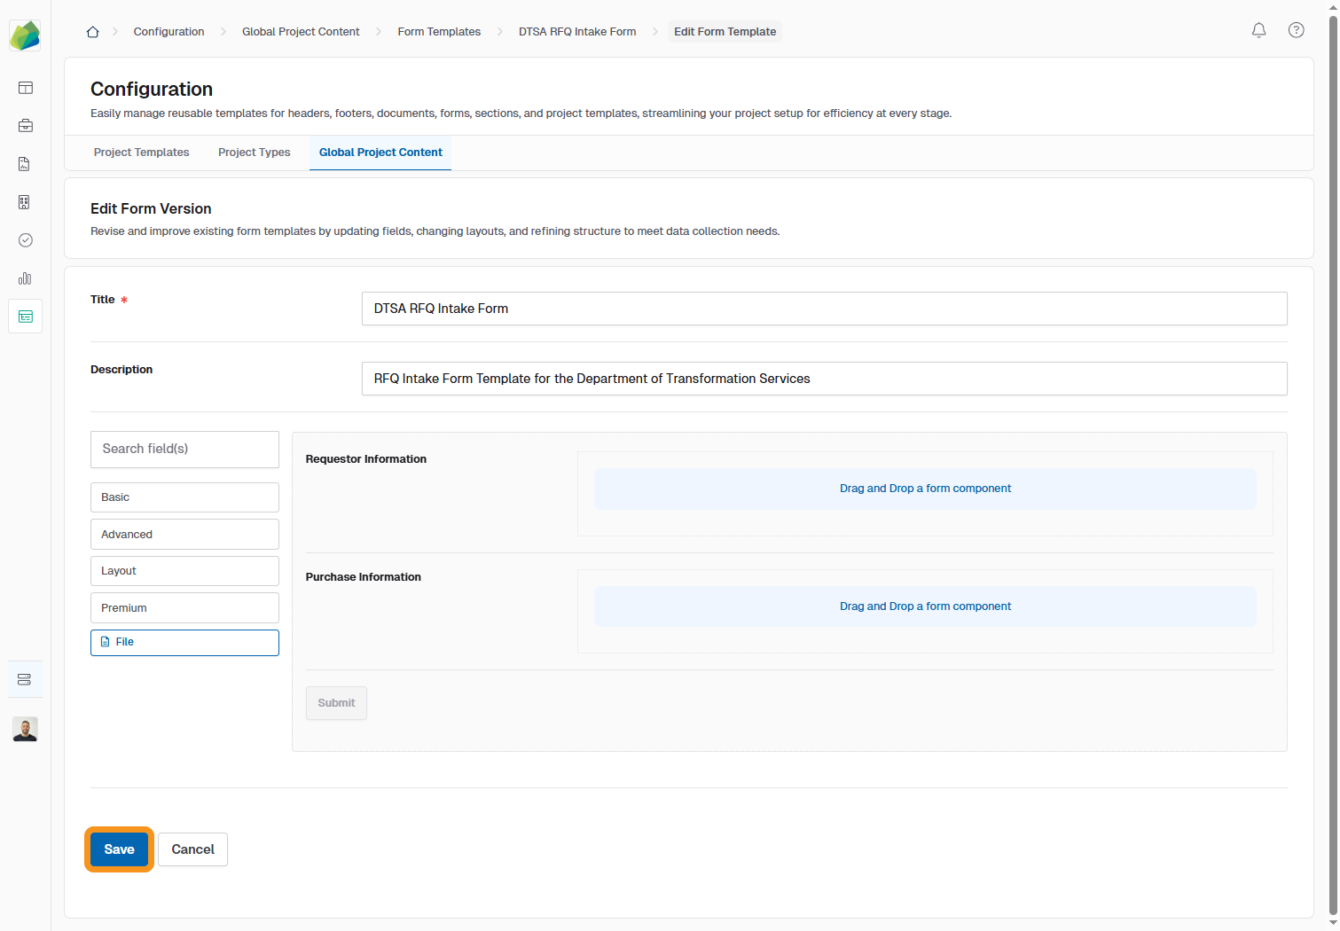Expand the Advanced field group
This screenshot has width=1340, height=931.
pyautogui.click(x=184, y=535)
